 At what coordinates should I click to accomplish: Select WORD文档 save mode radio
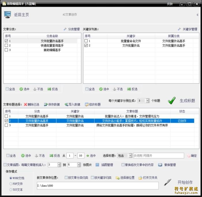point(11,178)
